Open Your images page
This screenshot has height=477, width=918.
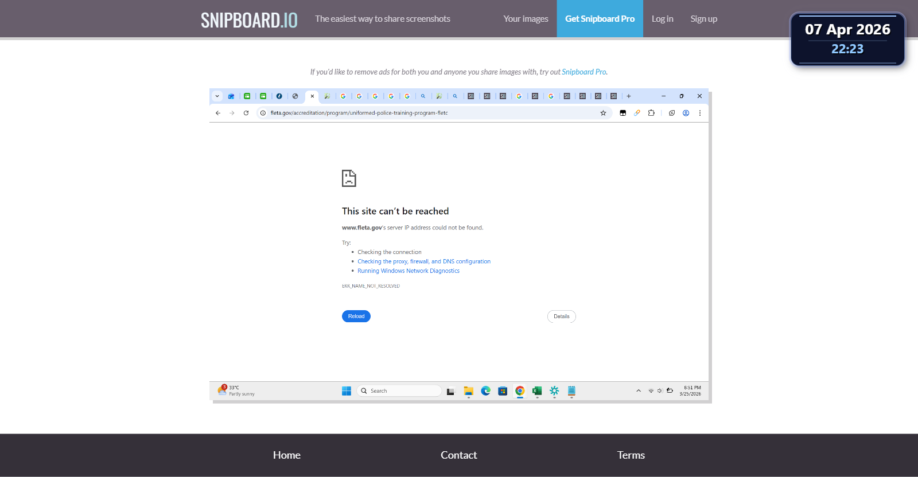coord(526,19)
